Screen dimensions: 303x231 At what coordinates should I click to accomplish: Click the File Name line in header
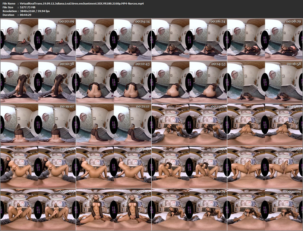[x=73, y=3]
